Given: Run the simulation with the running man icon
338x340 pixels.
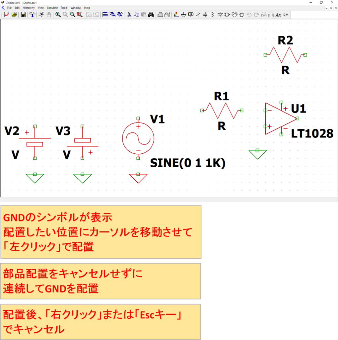Looking at the screenshot, I should point(41,15).
